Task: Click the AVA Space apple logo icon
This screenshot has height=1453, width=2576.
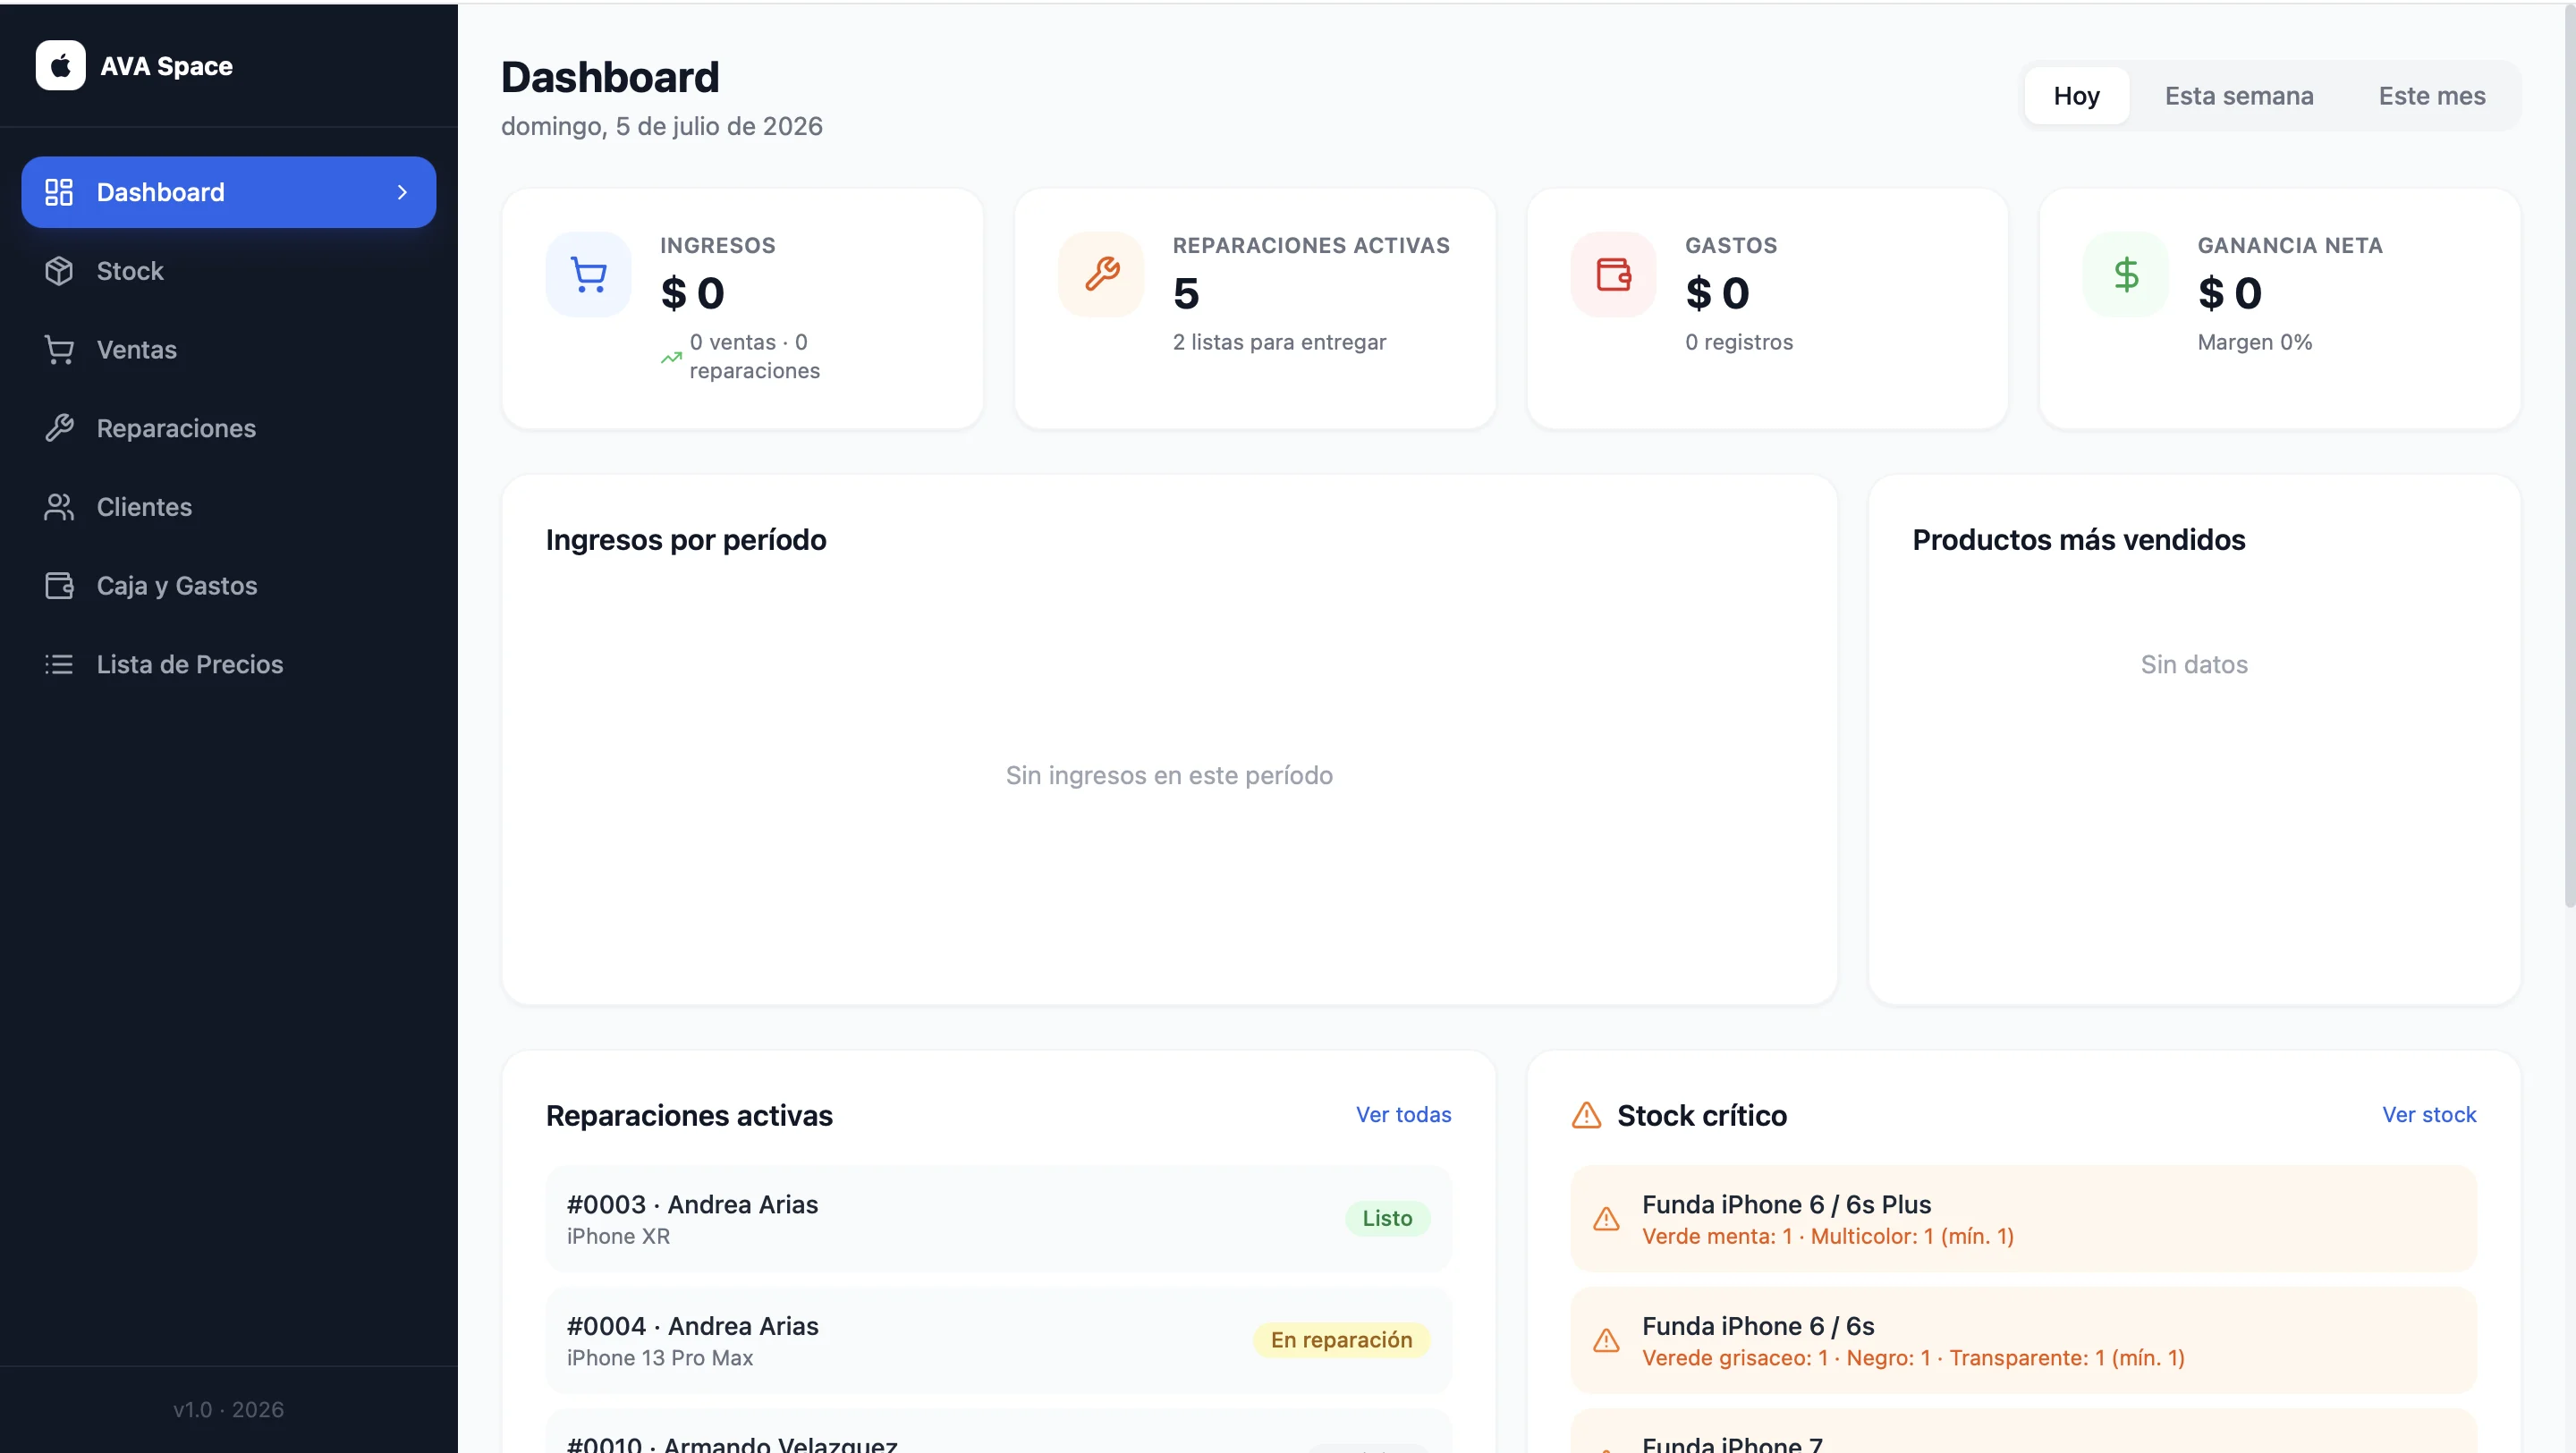Action: pos(60,66)
